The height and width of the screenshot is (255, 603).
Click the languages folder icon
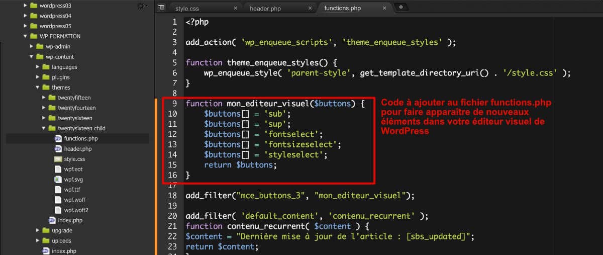[x=46, y=67]
